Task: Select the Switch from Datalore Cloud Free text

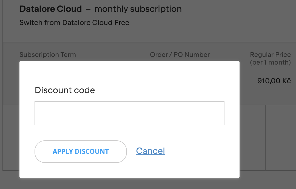Action: click(74, 23)
